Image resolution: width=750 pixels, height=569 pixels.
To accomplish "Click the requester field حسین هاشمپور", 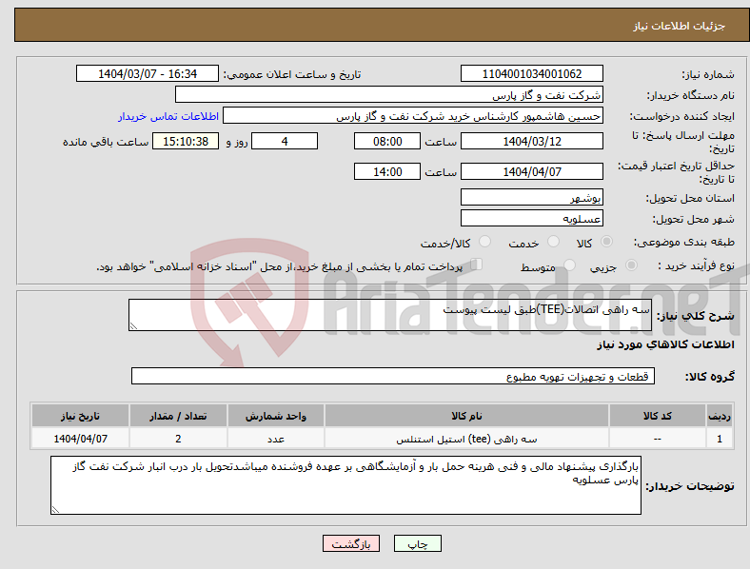I will [x=413, y=116].
